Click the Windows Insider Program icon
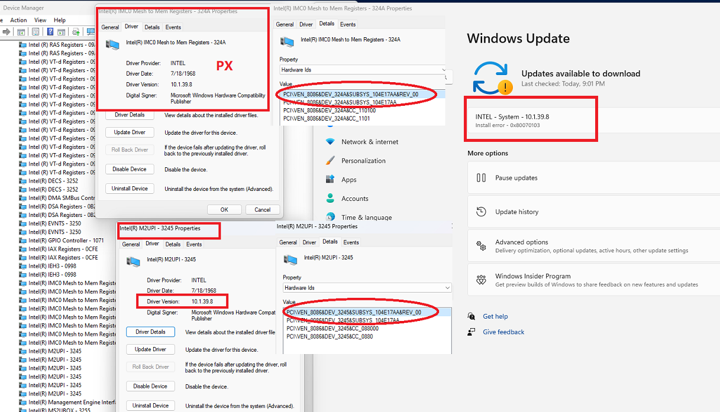 tap(481, 280)
